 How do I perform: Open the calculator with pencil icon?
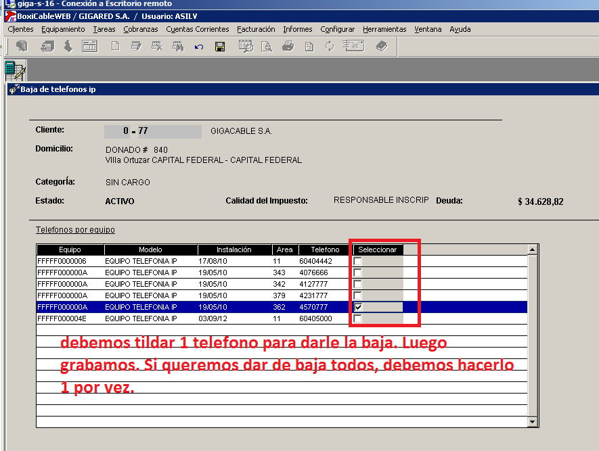pos(14,70)
